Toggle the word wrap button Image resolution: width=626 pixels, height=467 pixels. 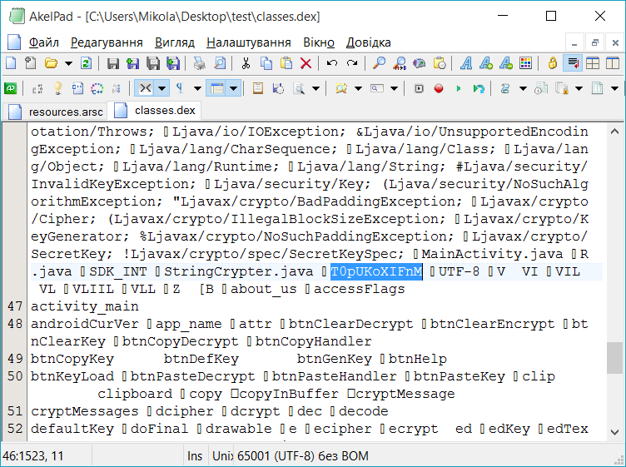pos(572,63)
